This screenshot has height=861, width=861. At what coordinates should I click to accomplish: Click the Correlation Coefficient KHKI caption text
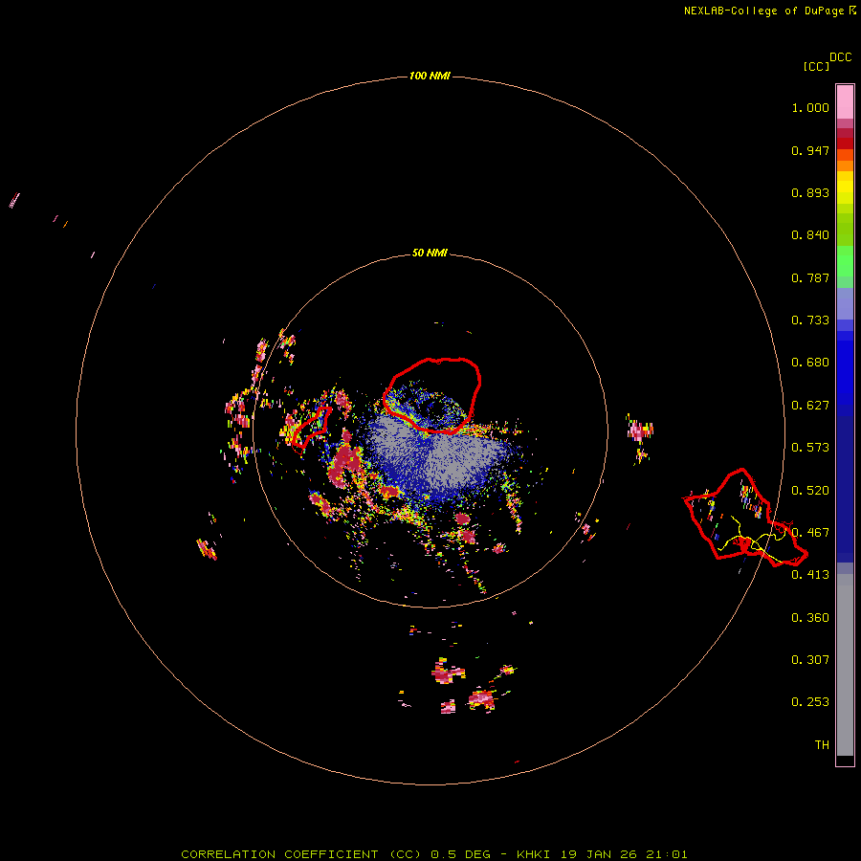(x=433, y=854)
